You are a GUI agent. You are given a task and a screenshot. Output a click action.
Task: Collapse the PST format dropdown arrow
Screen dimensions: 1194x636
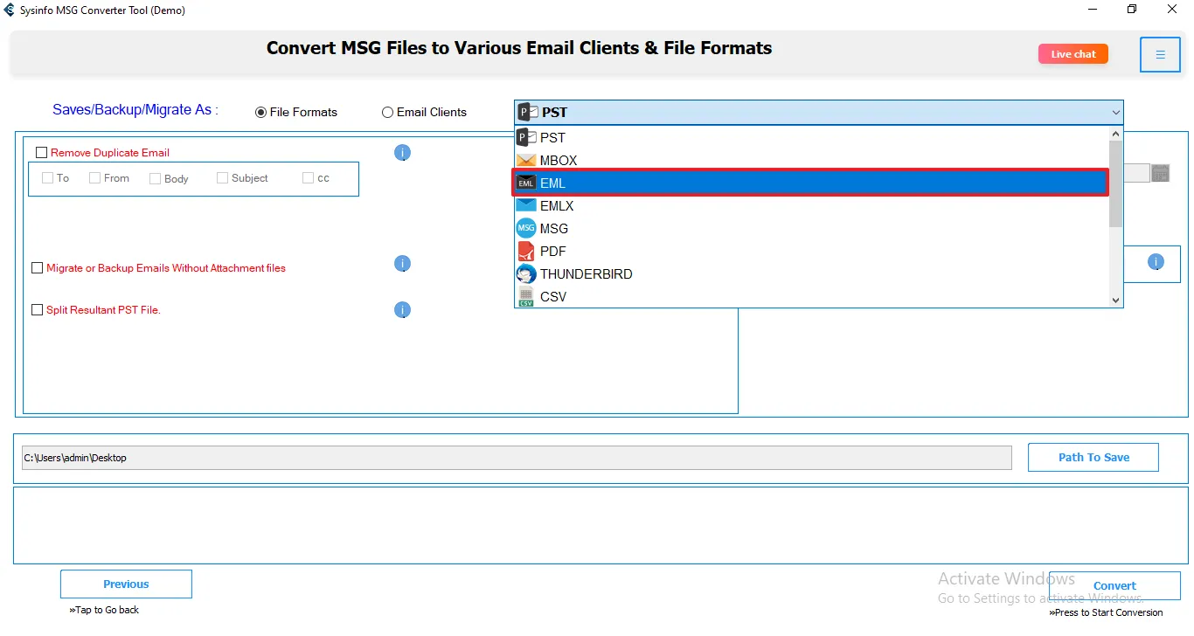(x=1115, y=113)
